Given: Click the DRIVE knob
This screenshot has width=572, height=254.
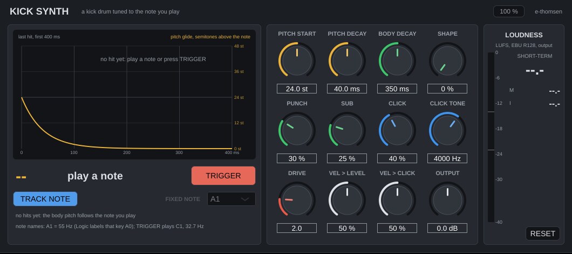Looking at the screenshot, I should 297,200.
